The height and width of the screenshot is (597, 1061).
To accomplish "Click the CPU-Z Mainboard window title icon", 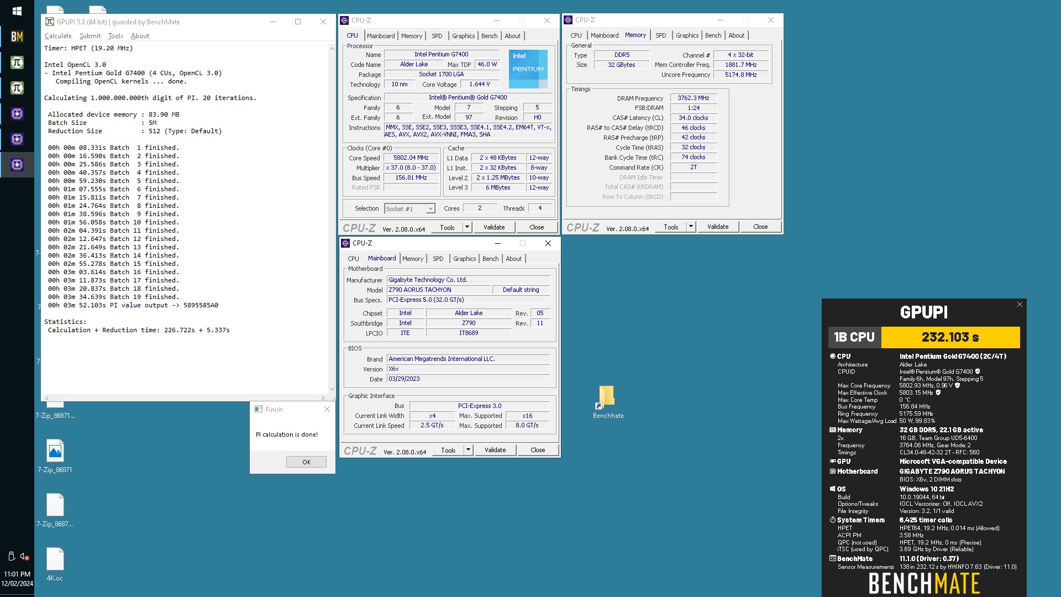I will 345,243.
